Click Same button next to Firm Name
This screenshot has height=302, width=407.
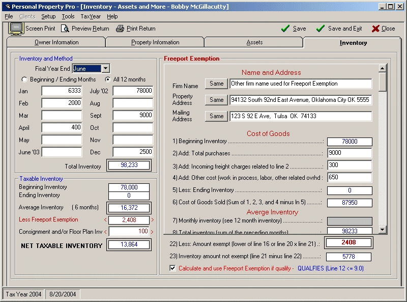217,84
